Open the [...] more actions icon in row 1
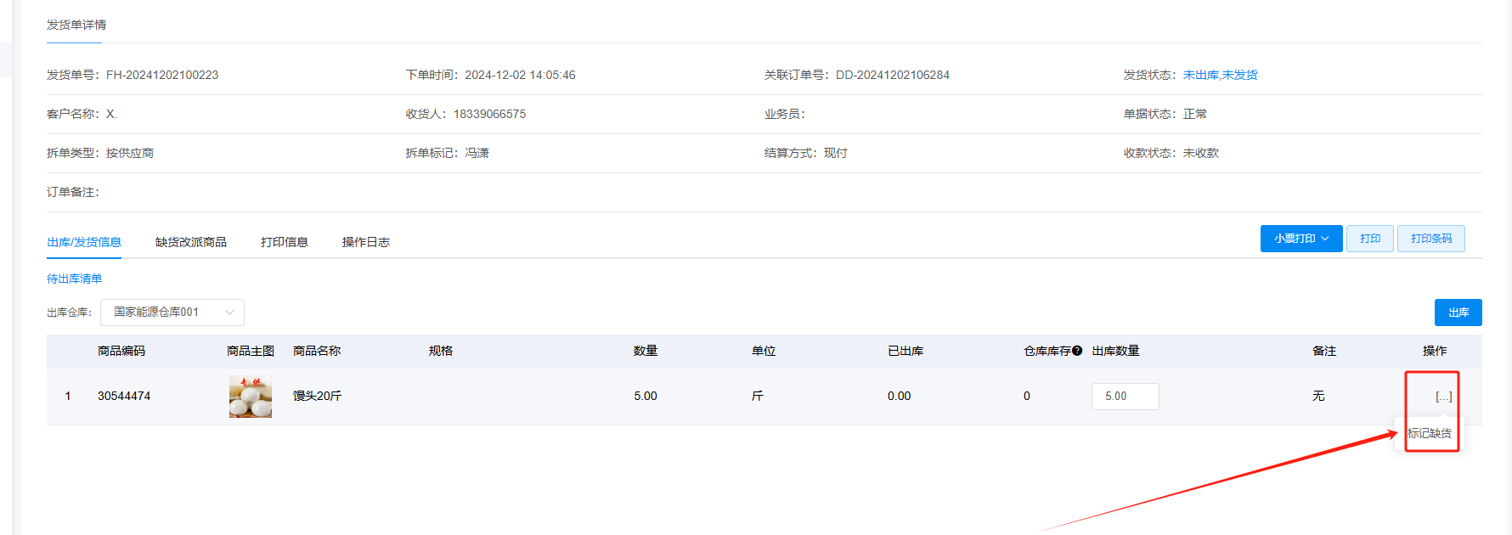The image size is (1512, 535). (x=1443, y=397)
